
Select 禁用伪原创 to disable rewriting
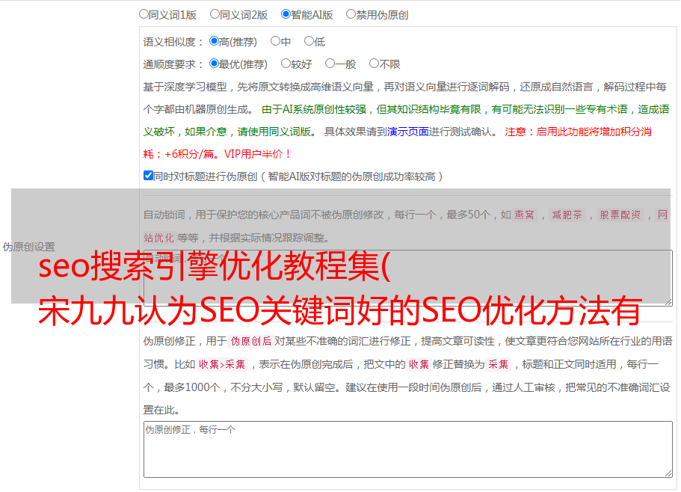click(351, 14)
